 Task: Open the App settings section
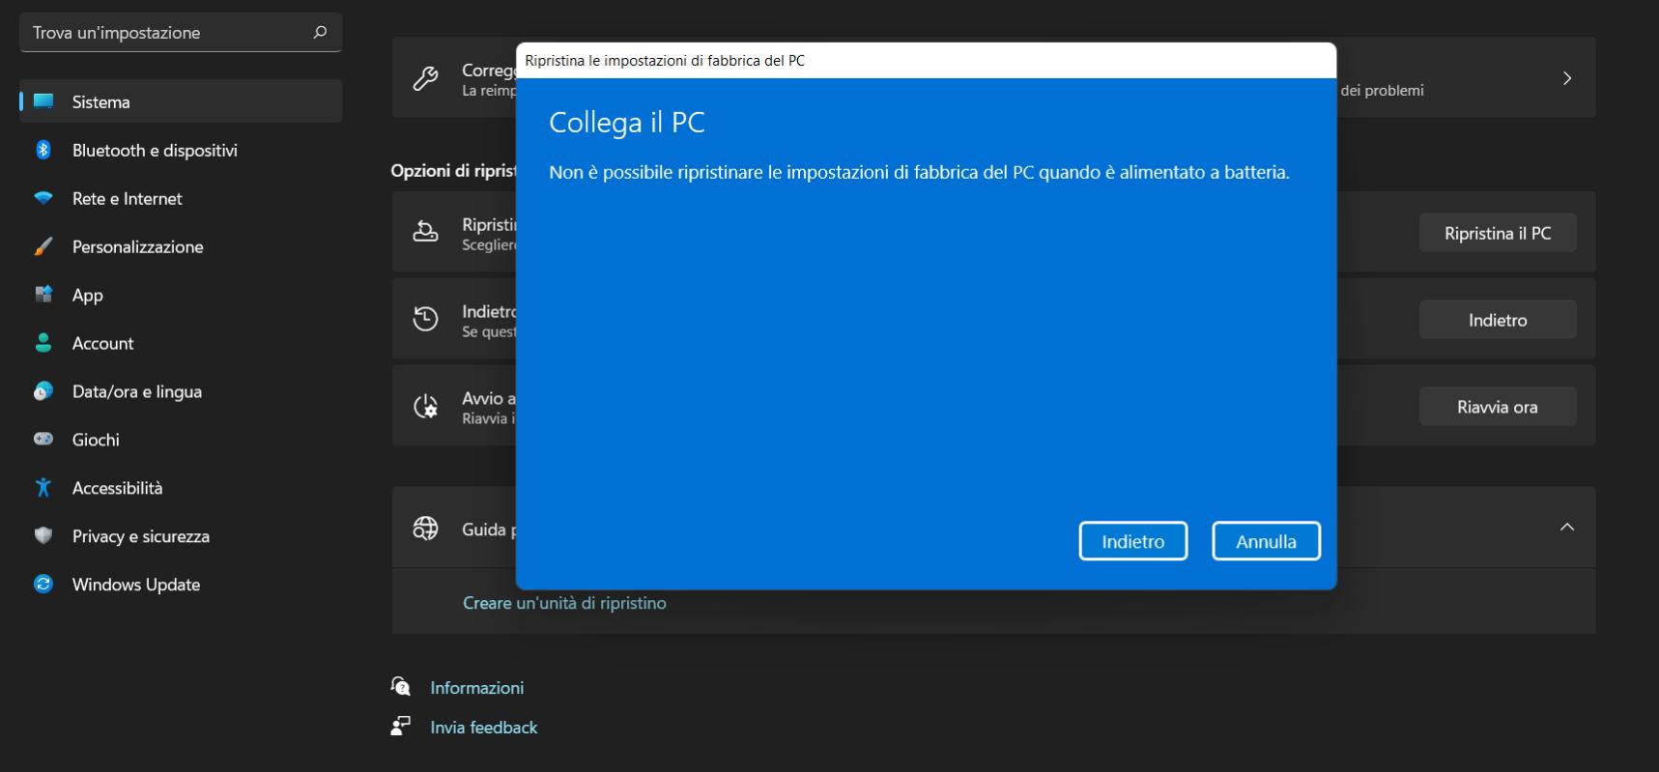(x=181, y=295)
